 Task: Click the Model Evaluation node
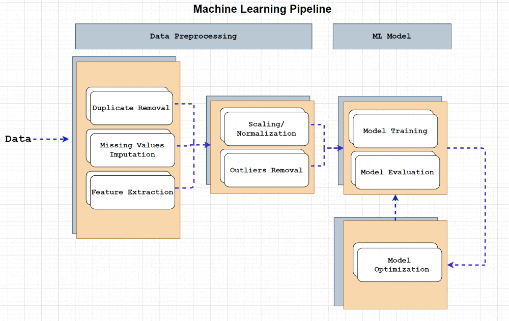pyautogui.click(x=397, y=173)
